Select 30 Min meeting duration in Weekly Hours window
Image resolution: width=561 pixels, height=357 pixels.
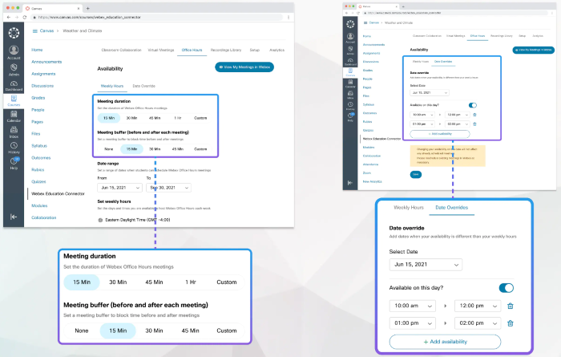131,118
